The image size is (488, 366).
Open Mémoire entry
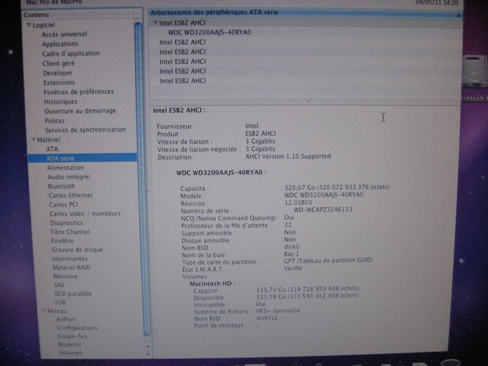pos(65,276)
